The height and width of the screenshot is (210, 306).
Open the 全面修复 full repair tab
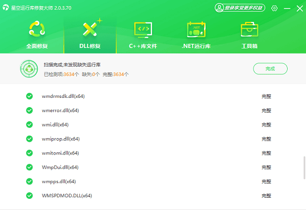pos(37,35)
